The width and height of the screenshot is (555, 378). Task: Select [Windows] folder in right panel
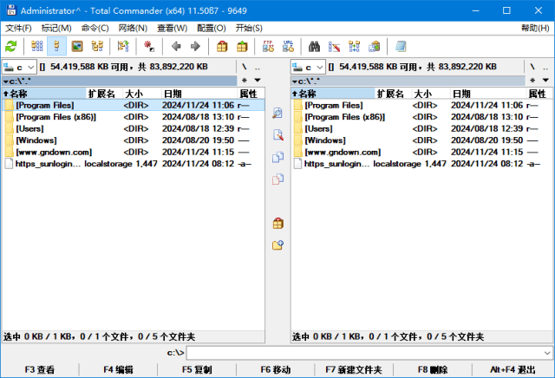click(x=326, y=140)
